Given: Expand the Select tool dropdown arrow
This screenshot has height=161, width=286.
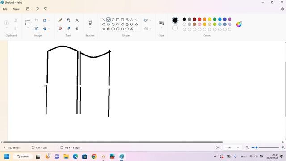Looking at the screenshot, I should click(x=28, y=28).
